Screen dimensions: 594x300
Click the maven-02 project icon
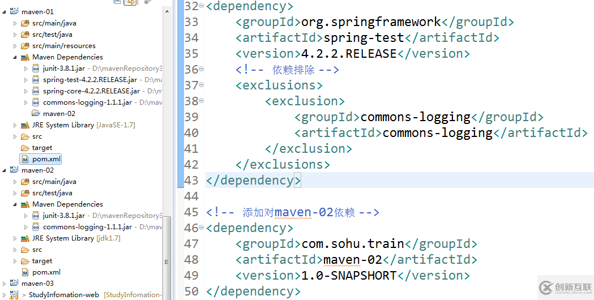tap(14, 170)
